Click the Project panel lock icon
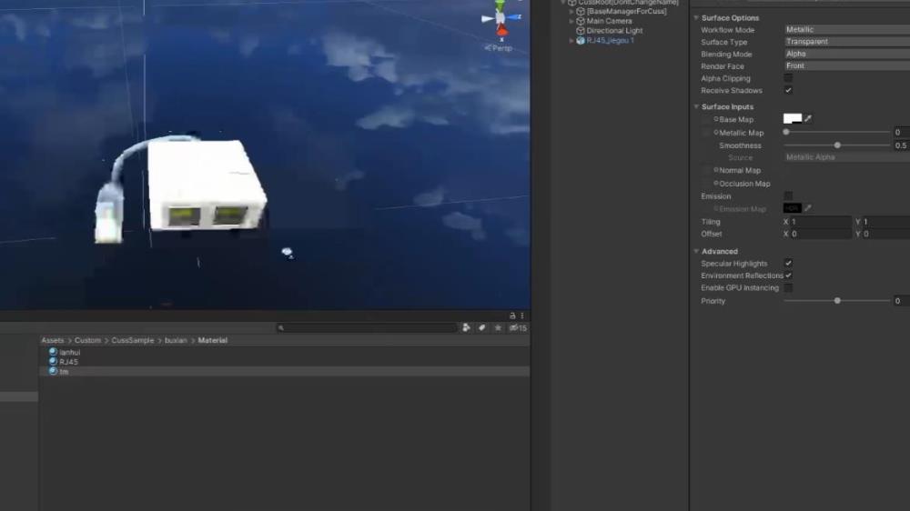Image resolution: width=910 pixels, height=511 pixels. [511, 316]
